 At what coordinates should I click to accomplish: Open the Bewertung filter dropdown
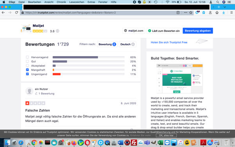coord(107,44)
